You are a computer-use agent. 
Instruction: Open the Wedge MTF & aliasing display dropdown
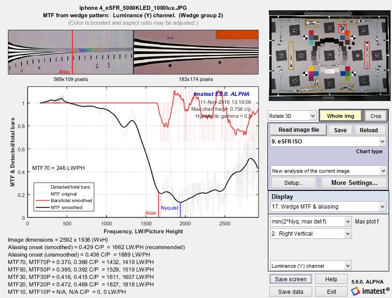(328, 206)
